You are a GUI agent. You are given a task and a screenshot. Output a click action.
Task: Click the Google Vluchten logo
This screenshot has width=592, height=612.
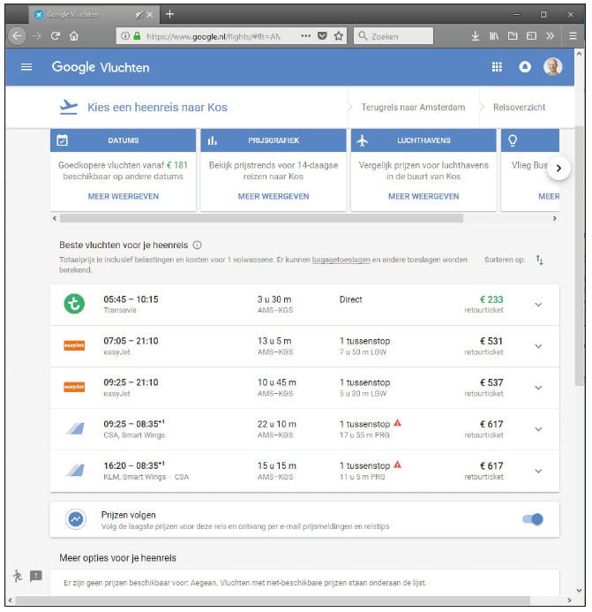[101, 67]
